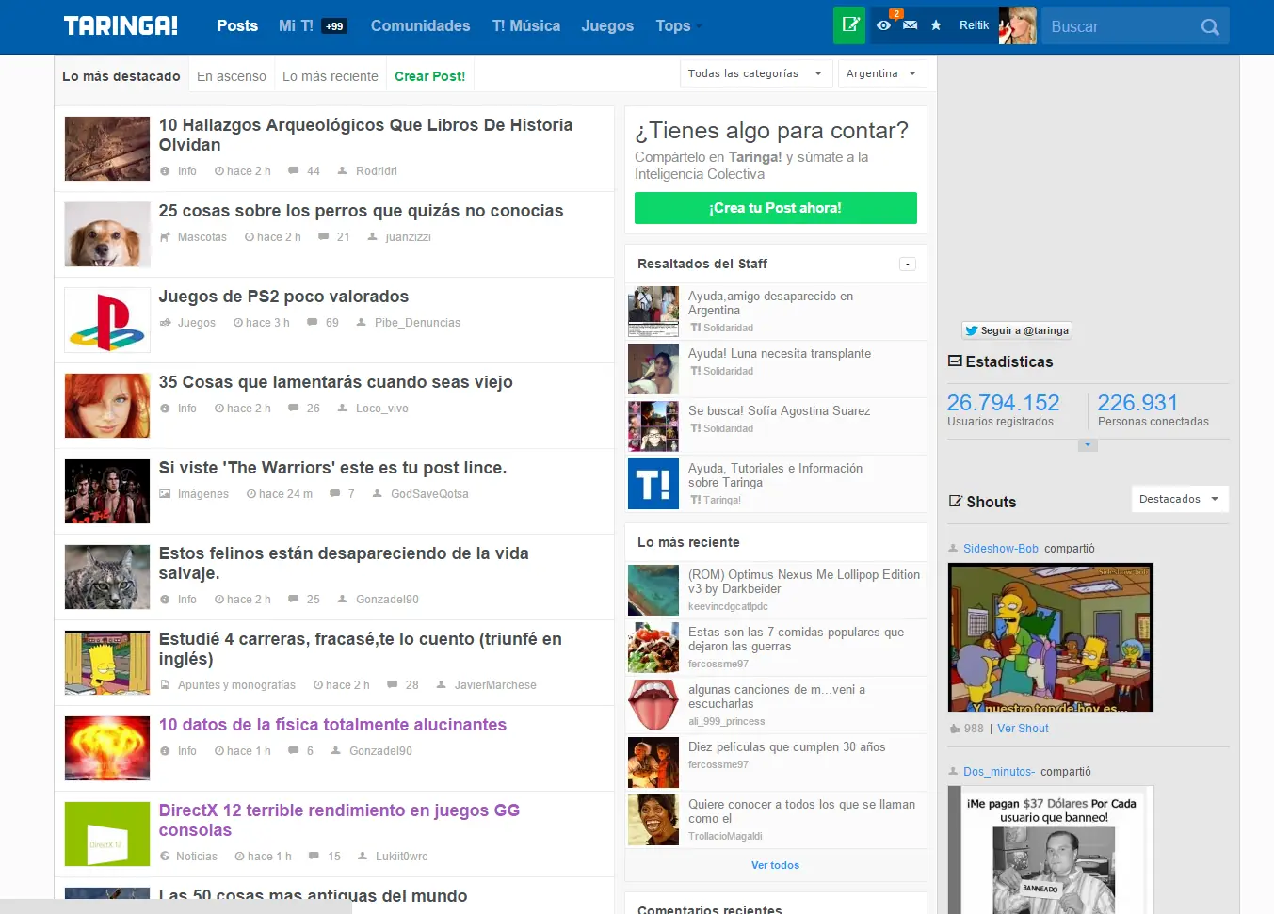The width and height of the screenshot is (1274, 914).
Task: Click Ver todos under Lo más reciente
Action: [x=775, y=865]
